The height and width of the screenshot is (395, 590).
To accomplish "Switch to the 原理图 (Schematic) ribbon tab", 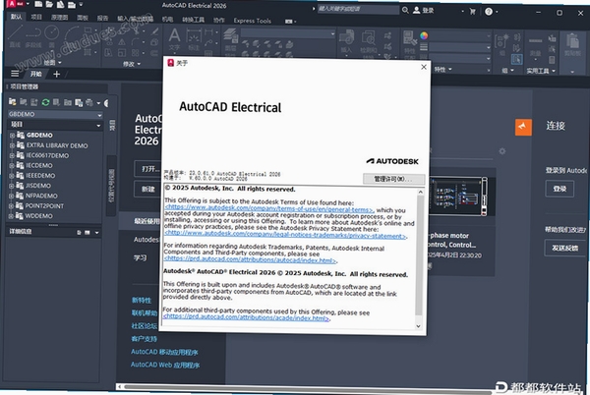I will (59, 18).
